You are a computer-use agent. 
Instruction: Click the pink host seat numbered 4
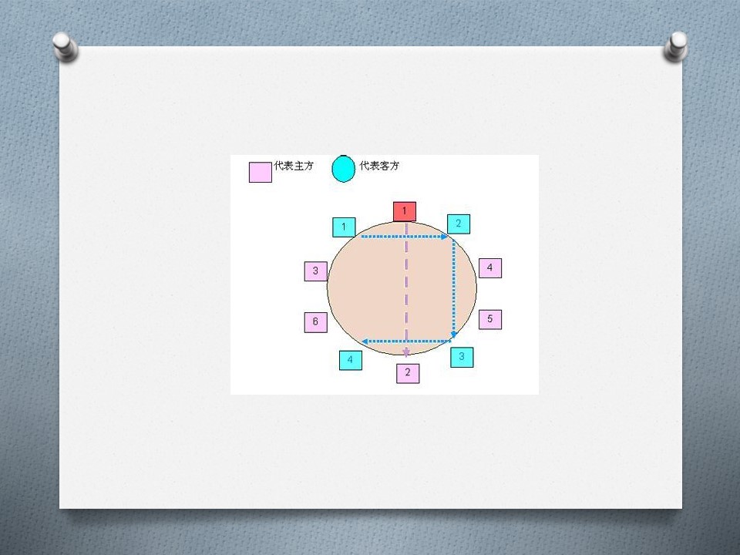coord(490,268)
